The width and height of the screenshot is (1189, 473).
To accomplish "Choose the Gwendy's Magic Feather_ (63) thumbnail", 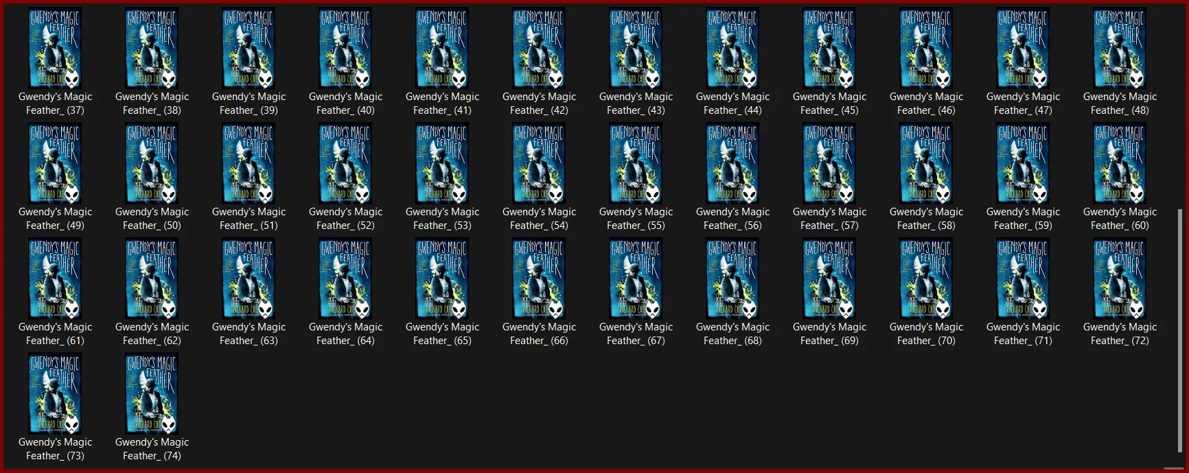I will [x=249, y=278].
